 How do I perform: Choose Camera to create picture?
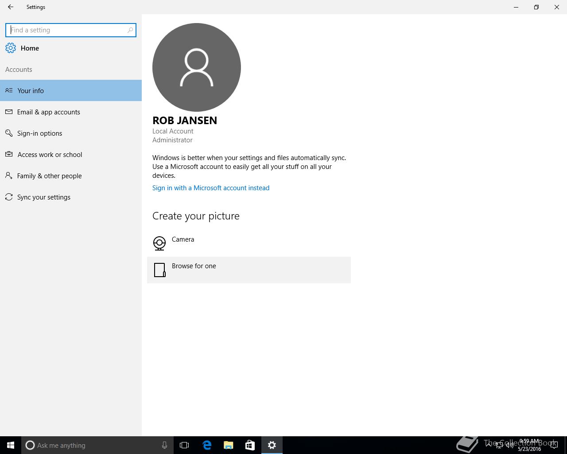click(249, 243)
